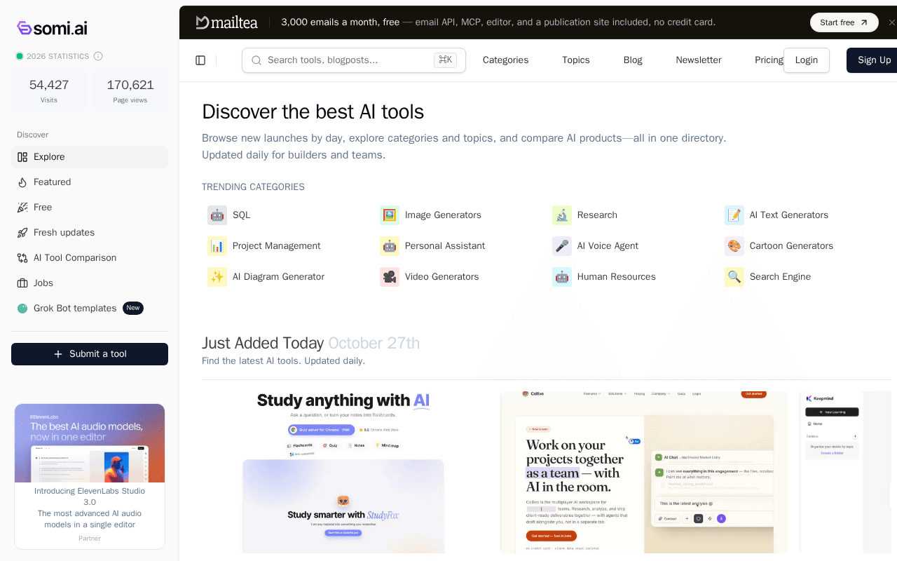Click the Human Resources robot icon

562,277
